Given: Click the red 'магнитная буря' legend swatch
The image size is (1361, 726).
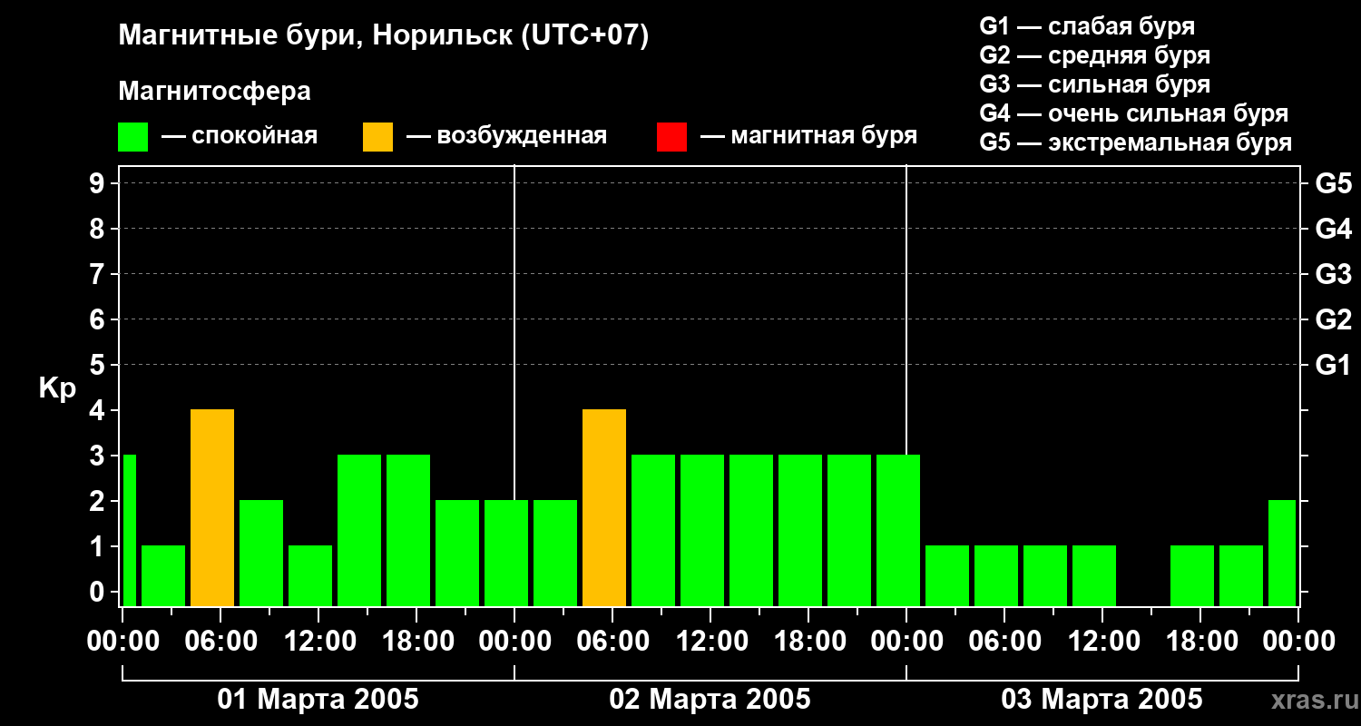Looking at the screenshot, I should point(671,137).
